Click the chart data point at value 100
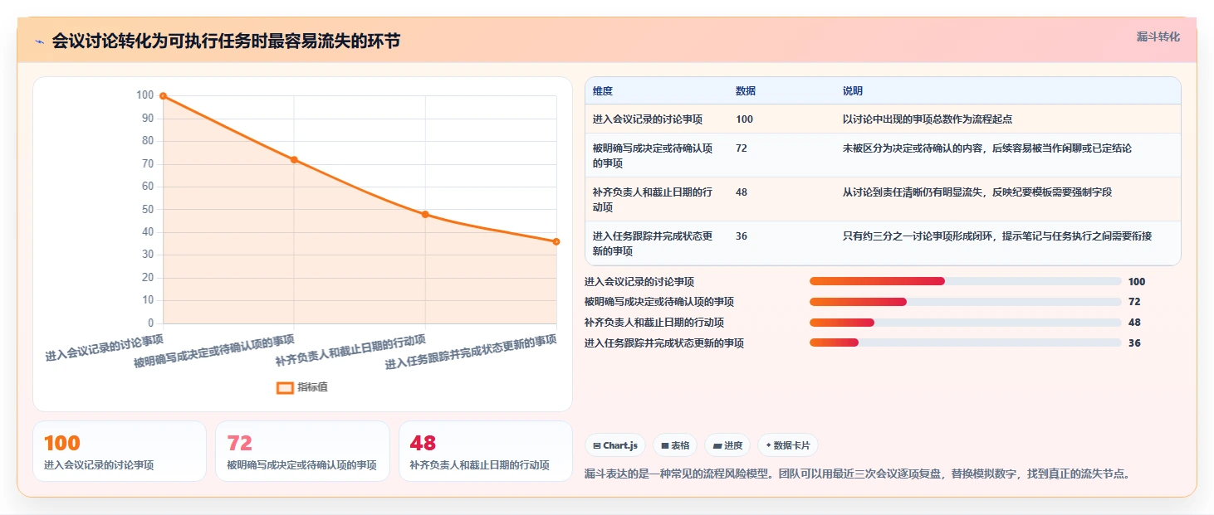The height and width of the screenshot is (515, 1214). 163,96
